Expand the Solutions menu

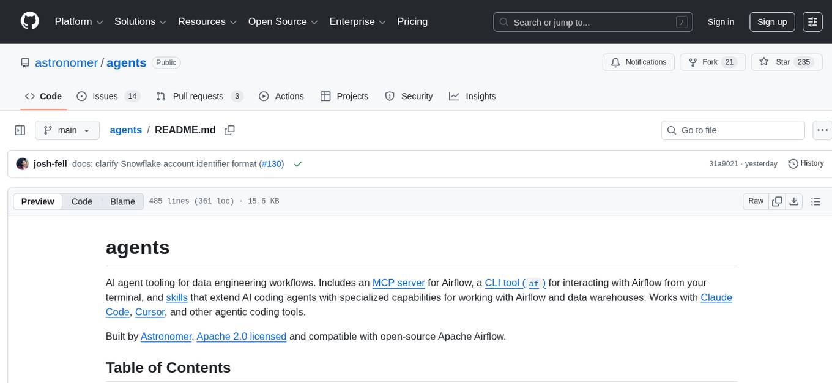pyautogui.click(x=140, y=22)
